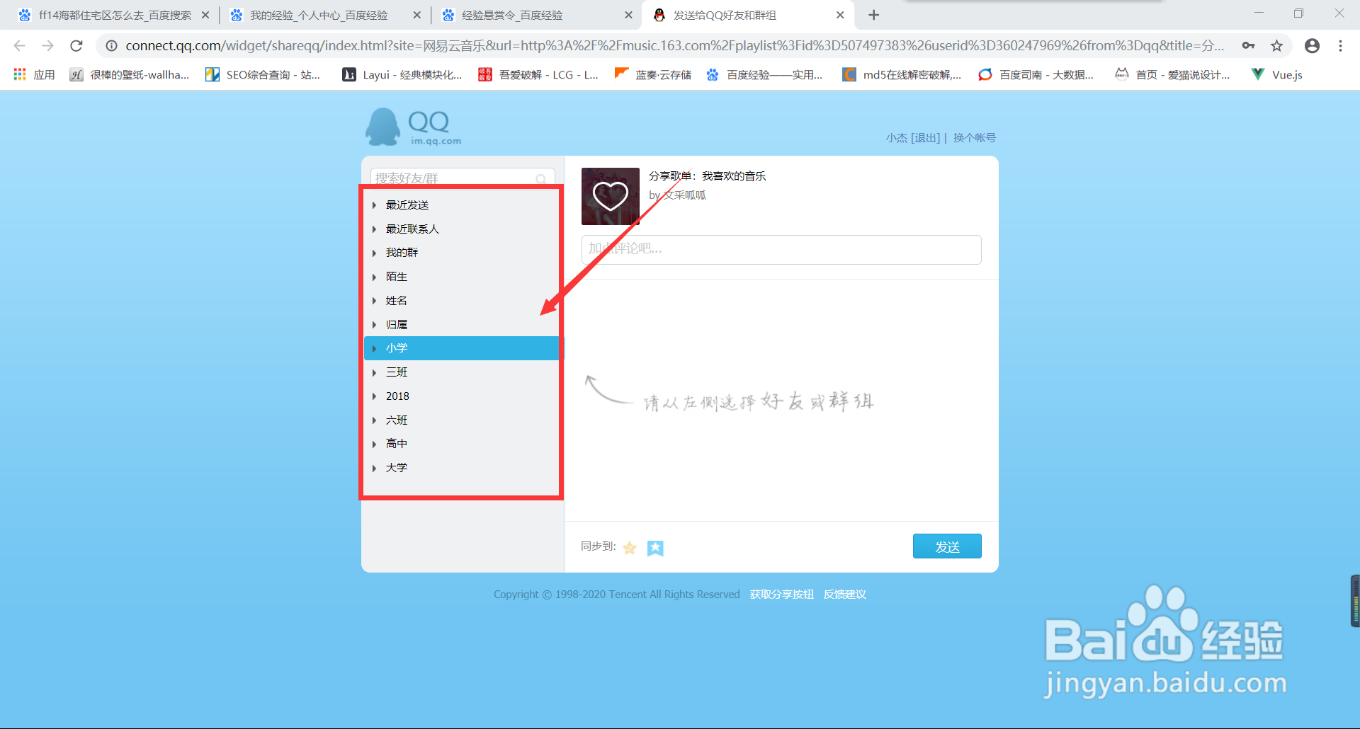Click the search magnifier in friend search box
Screen dimensions: 1360x729
[x=541, y=179]
